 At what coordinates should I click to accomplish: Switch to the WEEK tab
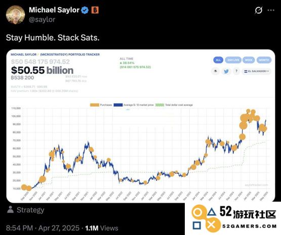click(249, 60)
